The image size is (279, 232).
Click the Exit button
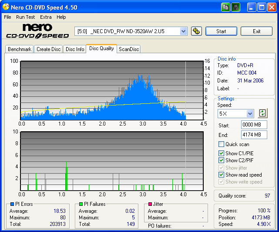point(256,31)
